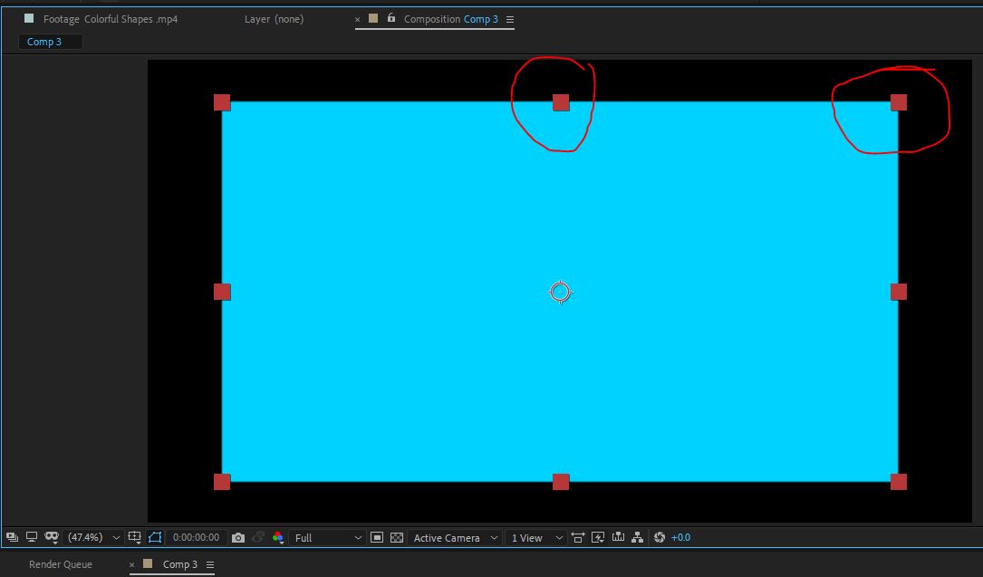Image resolution: width=983 pixels, height=577 pixels.
Task: Change resolution from the Full dropdown
Action: (326, 537)
